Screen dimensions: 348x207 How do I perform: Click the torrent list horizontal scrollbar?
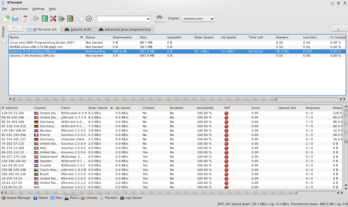[x=145, y=99]
